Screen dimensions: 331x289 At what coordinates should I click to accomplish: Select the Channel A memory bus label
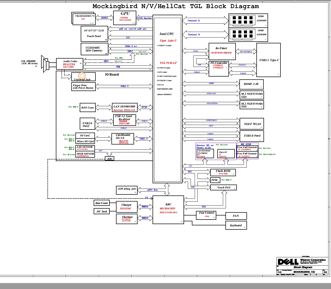point(194,21)
